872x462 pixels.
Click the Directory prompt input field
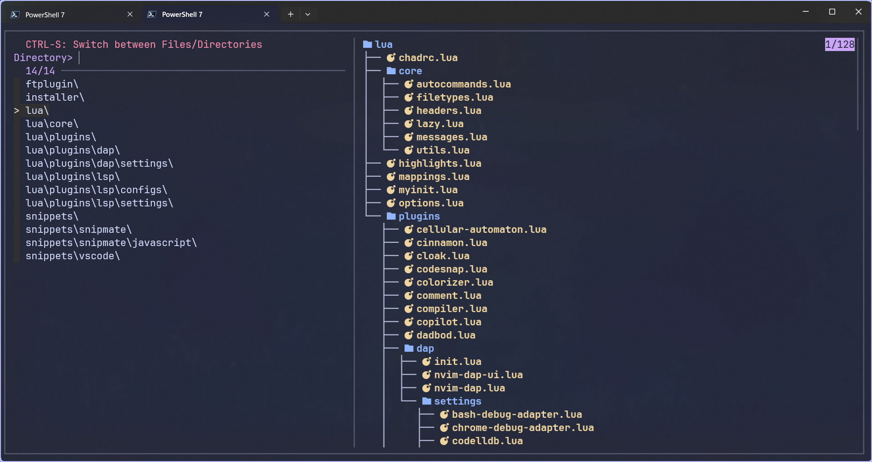(81, 57)
